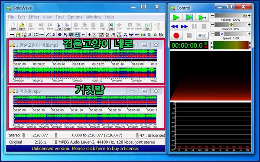
Task: Click the Trim toolbar icon
Action: click(x=120, y=26)
